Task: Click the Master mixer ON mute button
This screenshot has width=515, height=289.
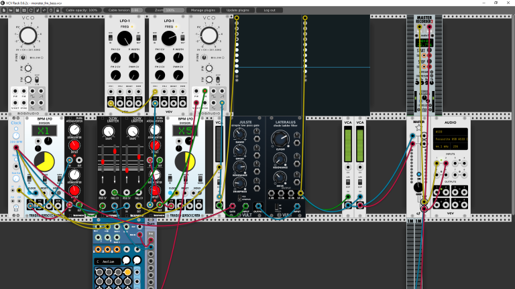Action: click(x=418, y=175)
